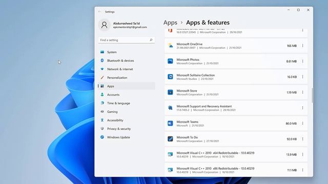This screenshot has width=328, height=184.
Task: Click the Find a setting search box
Action: [x=127, y=40]
